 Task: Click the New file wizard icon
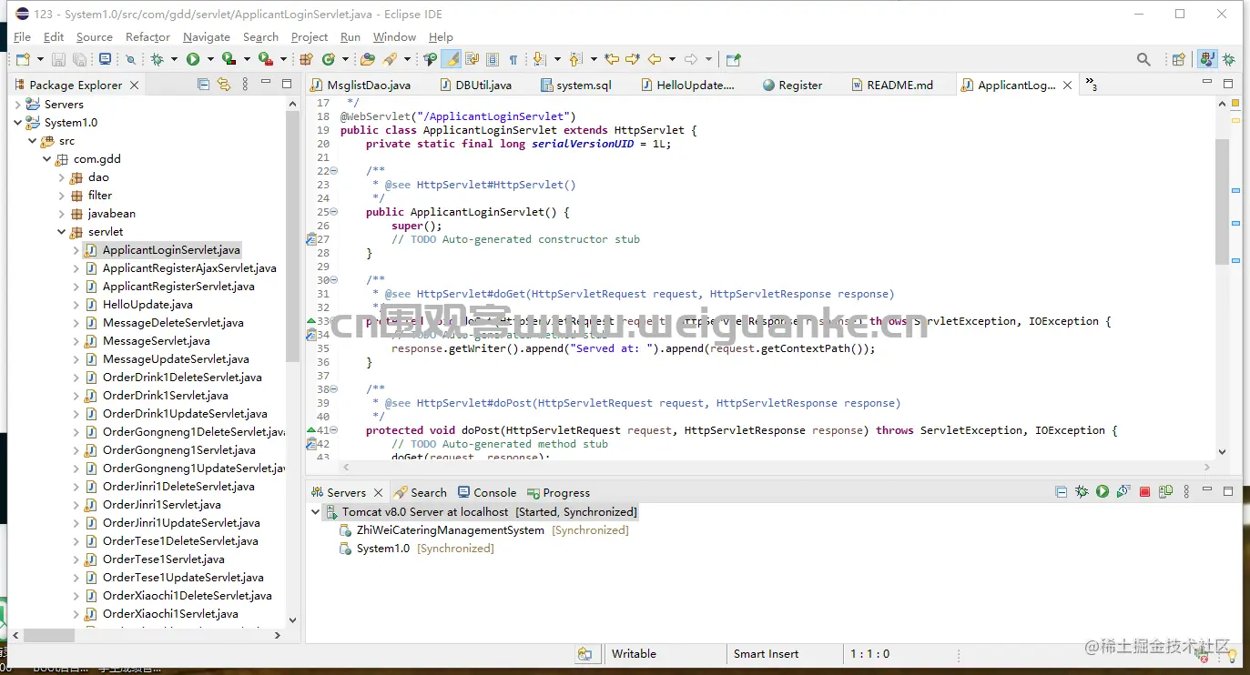22,59
